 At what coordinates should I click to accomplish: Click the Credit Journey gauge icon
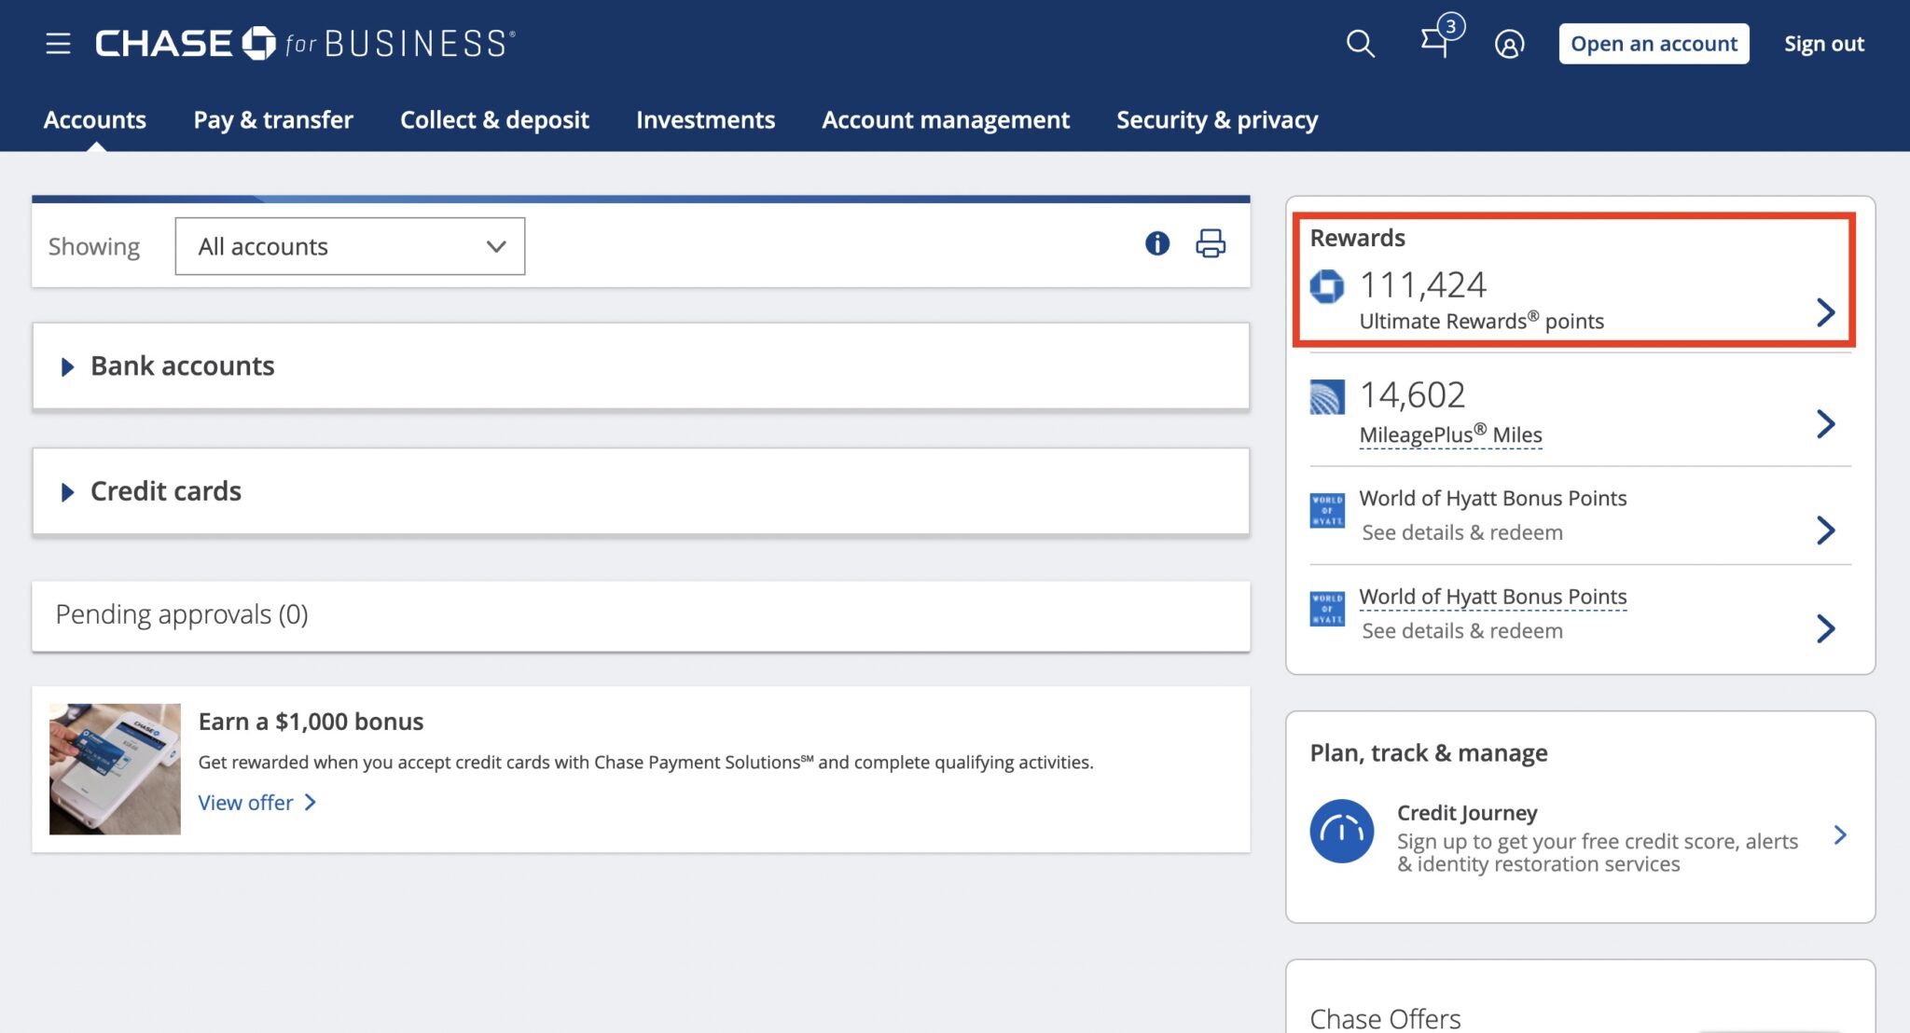(x=1341, y=830)
